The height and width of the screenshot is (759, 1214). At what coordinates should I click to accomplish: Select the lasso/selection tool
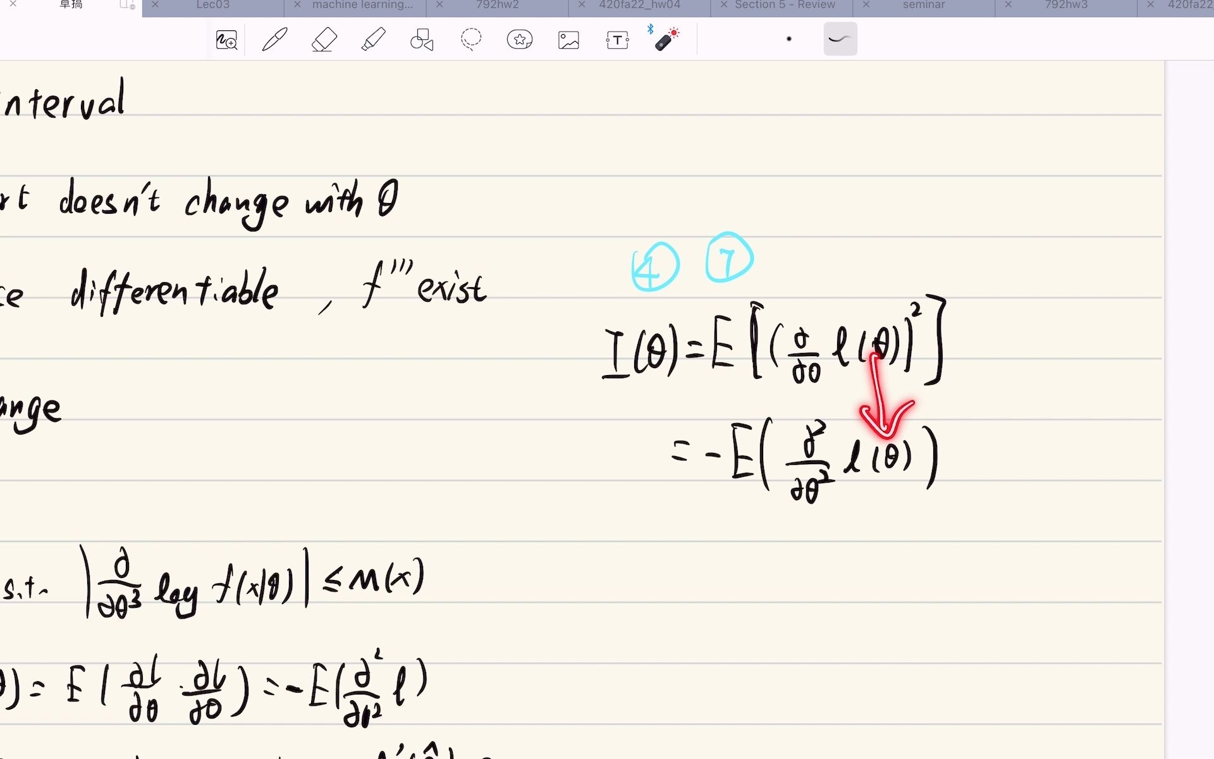point(471,39)
